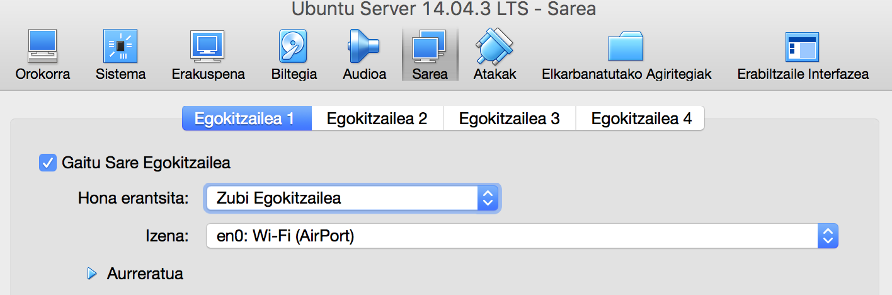892x295 pixels.
Task: Open the Biltegia storage disk icon
Action: pos(294,47)
